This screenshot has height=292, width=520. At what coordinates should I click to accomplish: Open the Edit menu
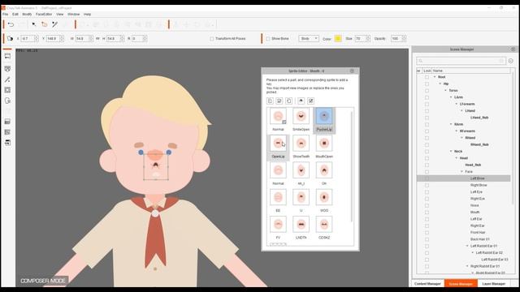pos(15,15)
